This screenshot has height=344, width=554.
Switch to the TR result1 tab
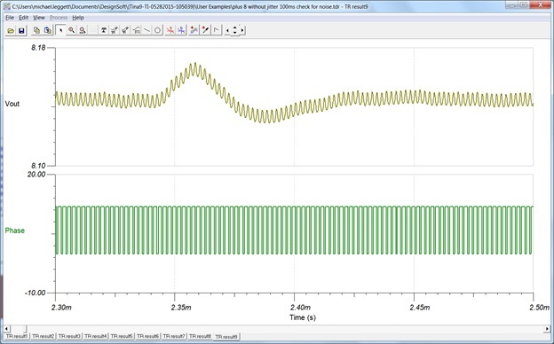pos(17,336)
